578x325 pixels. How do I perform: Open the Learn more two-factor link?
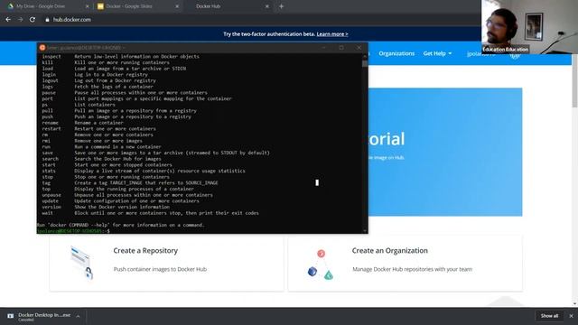(x=332, y=34)
